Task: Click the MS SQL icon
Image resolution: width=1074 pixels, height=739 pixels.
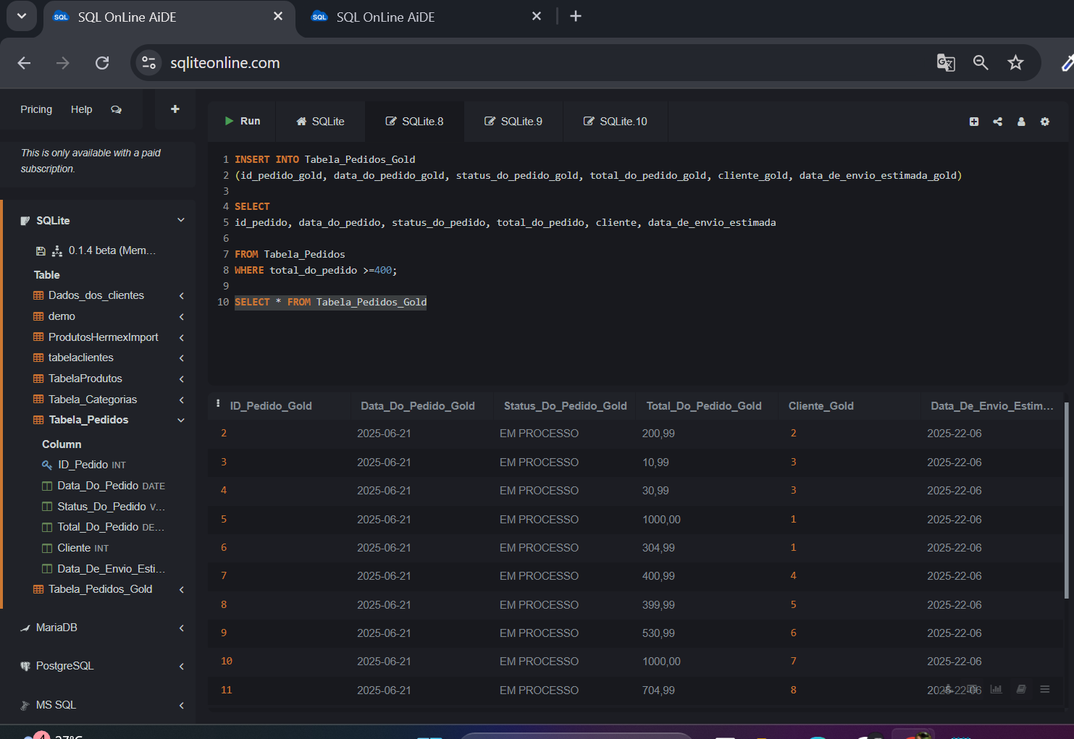Action: [x=25, y=705]
